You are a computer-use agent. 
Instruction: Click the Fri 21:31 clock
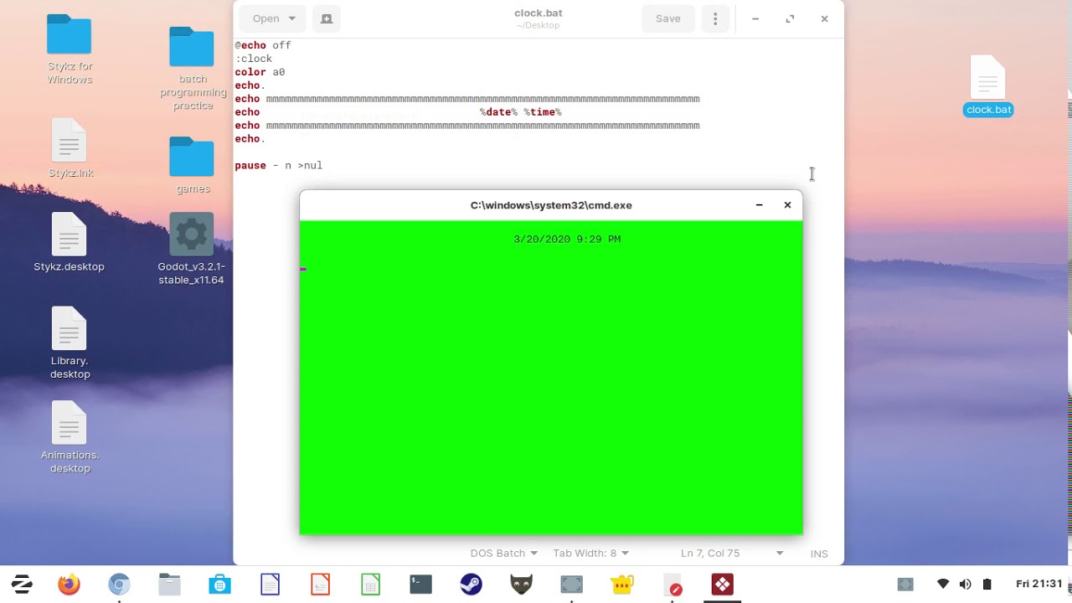[x=1039, y=584]
